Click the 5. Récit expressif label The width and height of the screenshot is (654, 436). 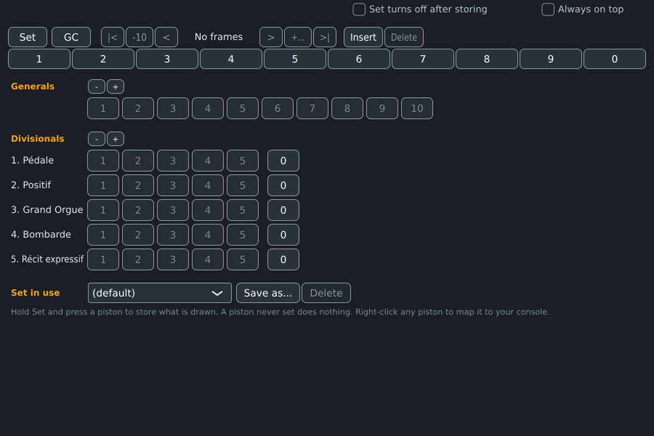pos(47,259)
